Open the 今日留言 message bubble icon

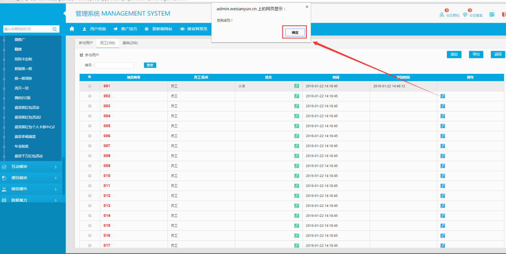[465, 15]
